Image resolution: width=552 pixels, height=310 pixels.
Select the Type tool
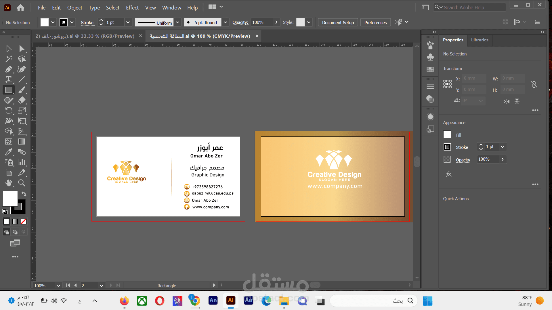[9, 80]
